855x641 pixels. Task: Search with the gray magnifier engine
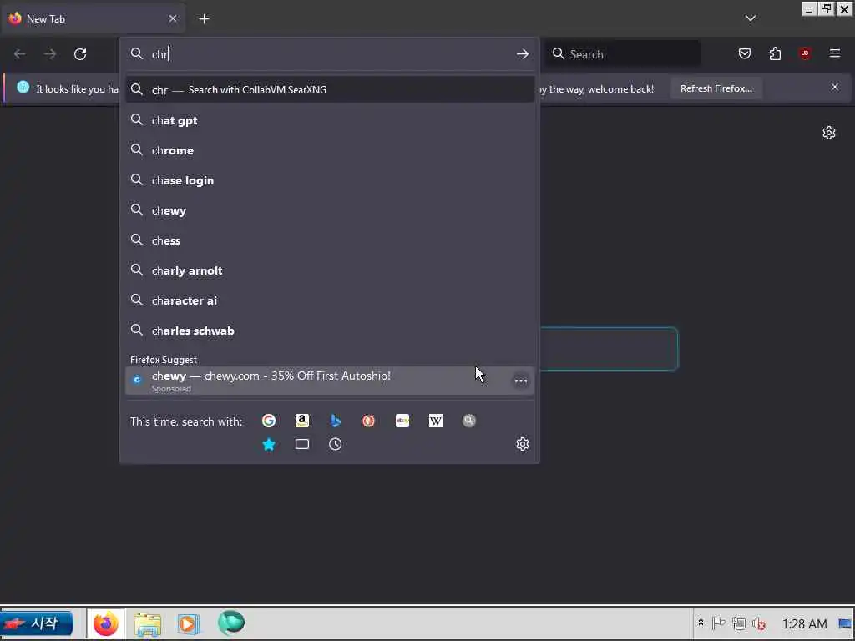(469, 421)
